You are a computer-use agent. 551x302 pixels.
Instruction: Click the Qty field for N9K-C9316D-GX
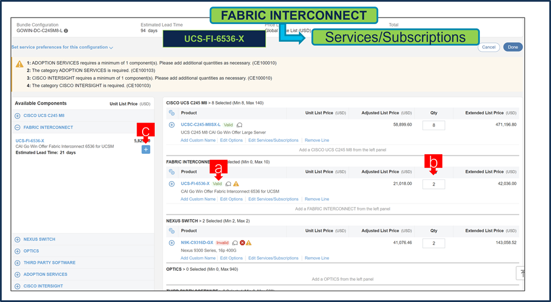point(433,243)
